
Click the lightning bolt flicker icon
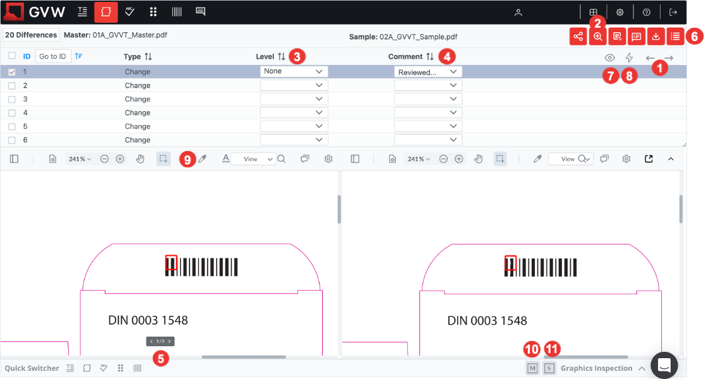[629, 58]
